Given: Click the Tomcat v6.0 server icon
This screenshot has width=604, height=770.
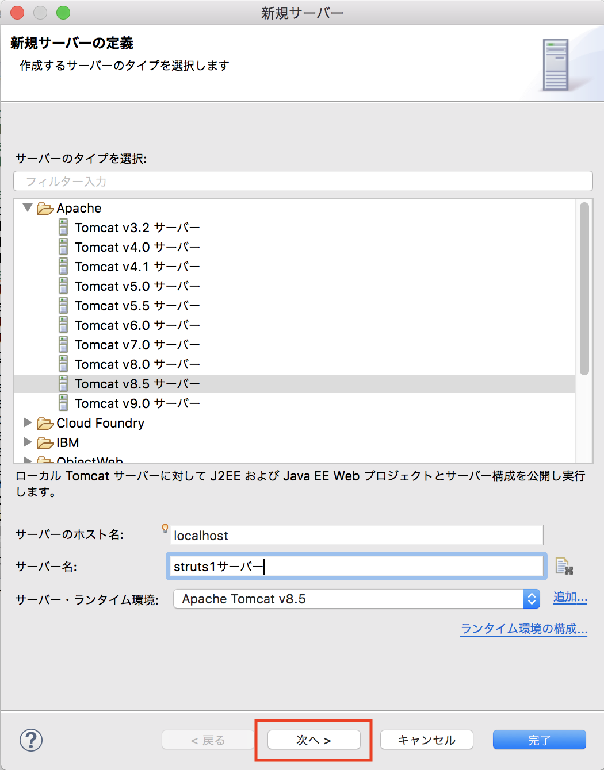Looking at the screenshot, I should (x=63, y=325).
